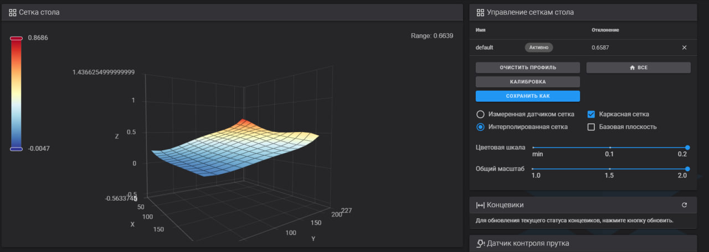Click the Концевики endstop icon

tap(480, 205)
